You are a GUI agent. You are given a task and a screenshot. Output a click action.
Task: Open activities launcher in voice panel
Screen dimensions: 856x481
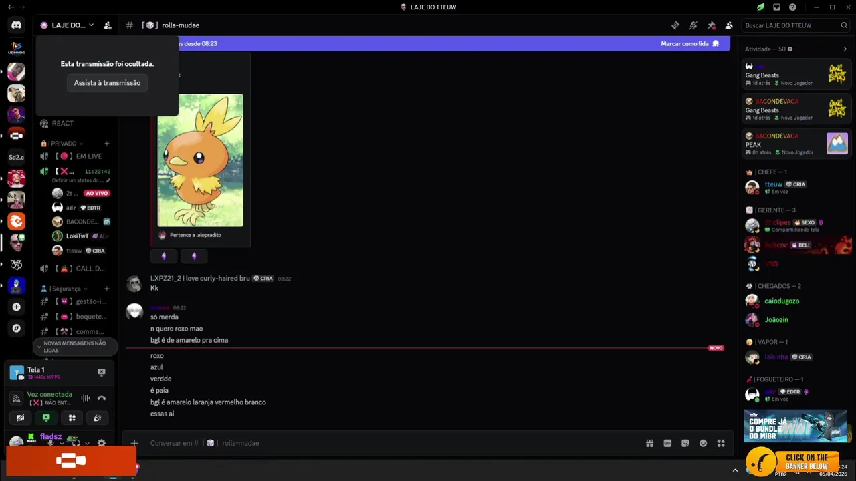[72, 418]
